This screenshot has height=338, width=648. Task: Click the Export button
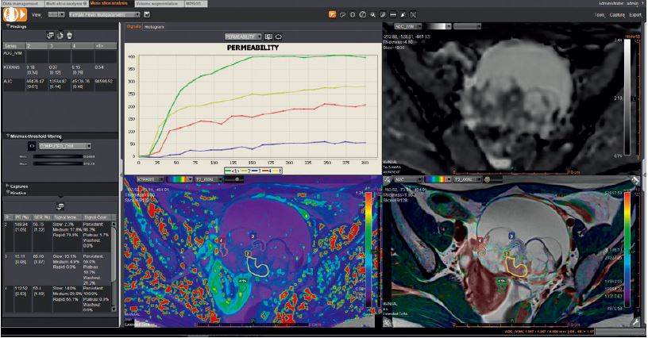click(x=634, y=15)
